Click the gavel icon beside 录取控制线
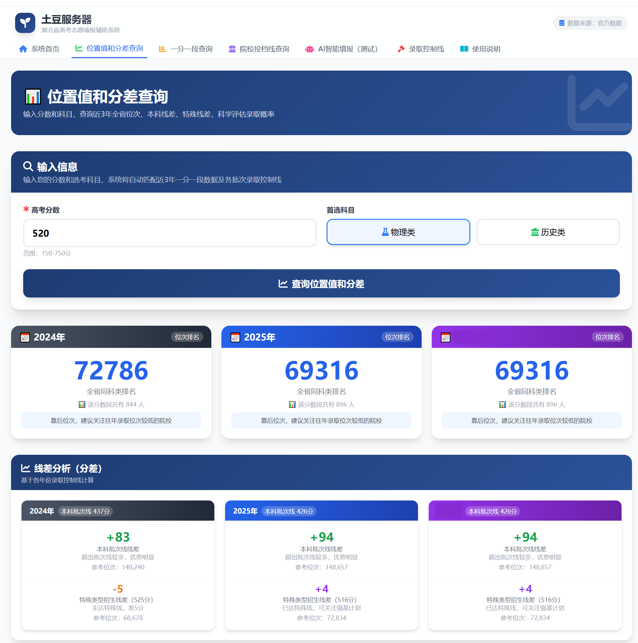The width and height of the screenshot is (638, 643). pyautogui.click(x=401, y=49)
